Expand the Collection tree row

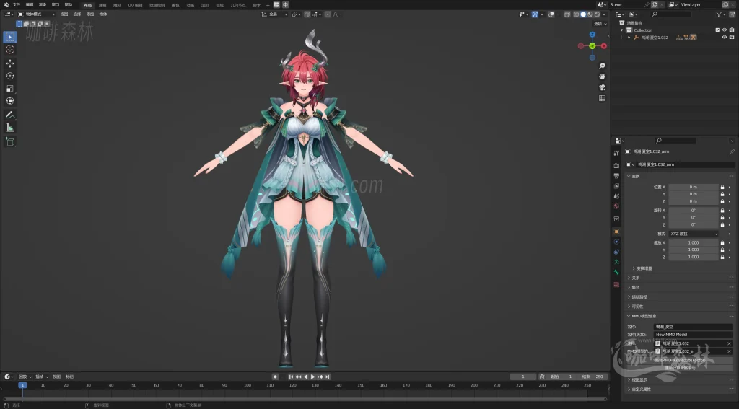622,30
